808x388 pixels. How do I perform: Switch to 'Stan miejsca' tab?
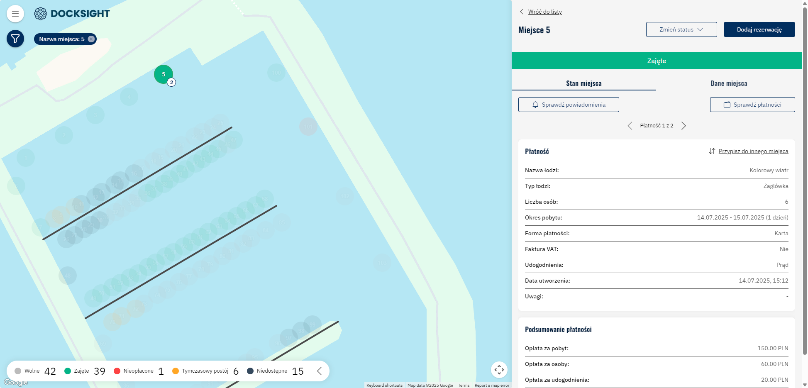click(584, 83)
